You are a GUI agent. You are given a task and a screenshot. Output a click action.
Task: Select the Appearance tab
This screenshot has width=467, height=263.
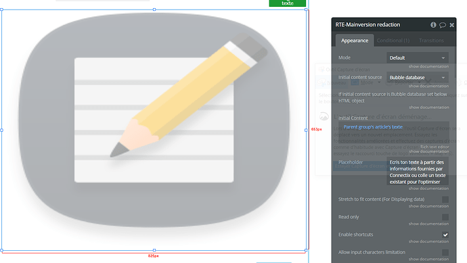click(x=355, y=41)
